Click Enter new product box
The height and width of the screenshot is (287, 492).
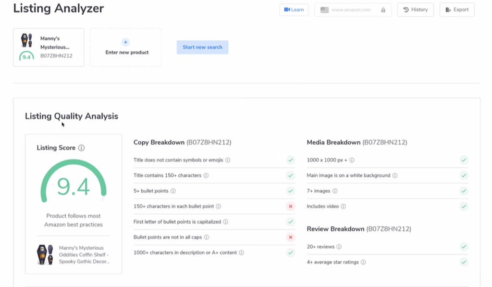(126, 47)
